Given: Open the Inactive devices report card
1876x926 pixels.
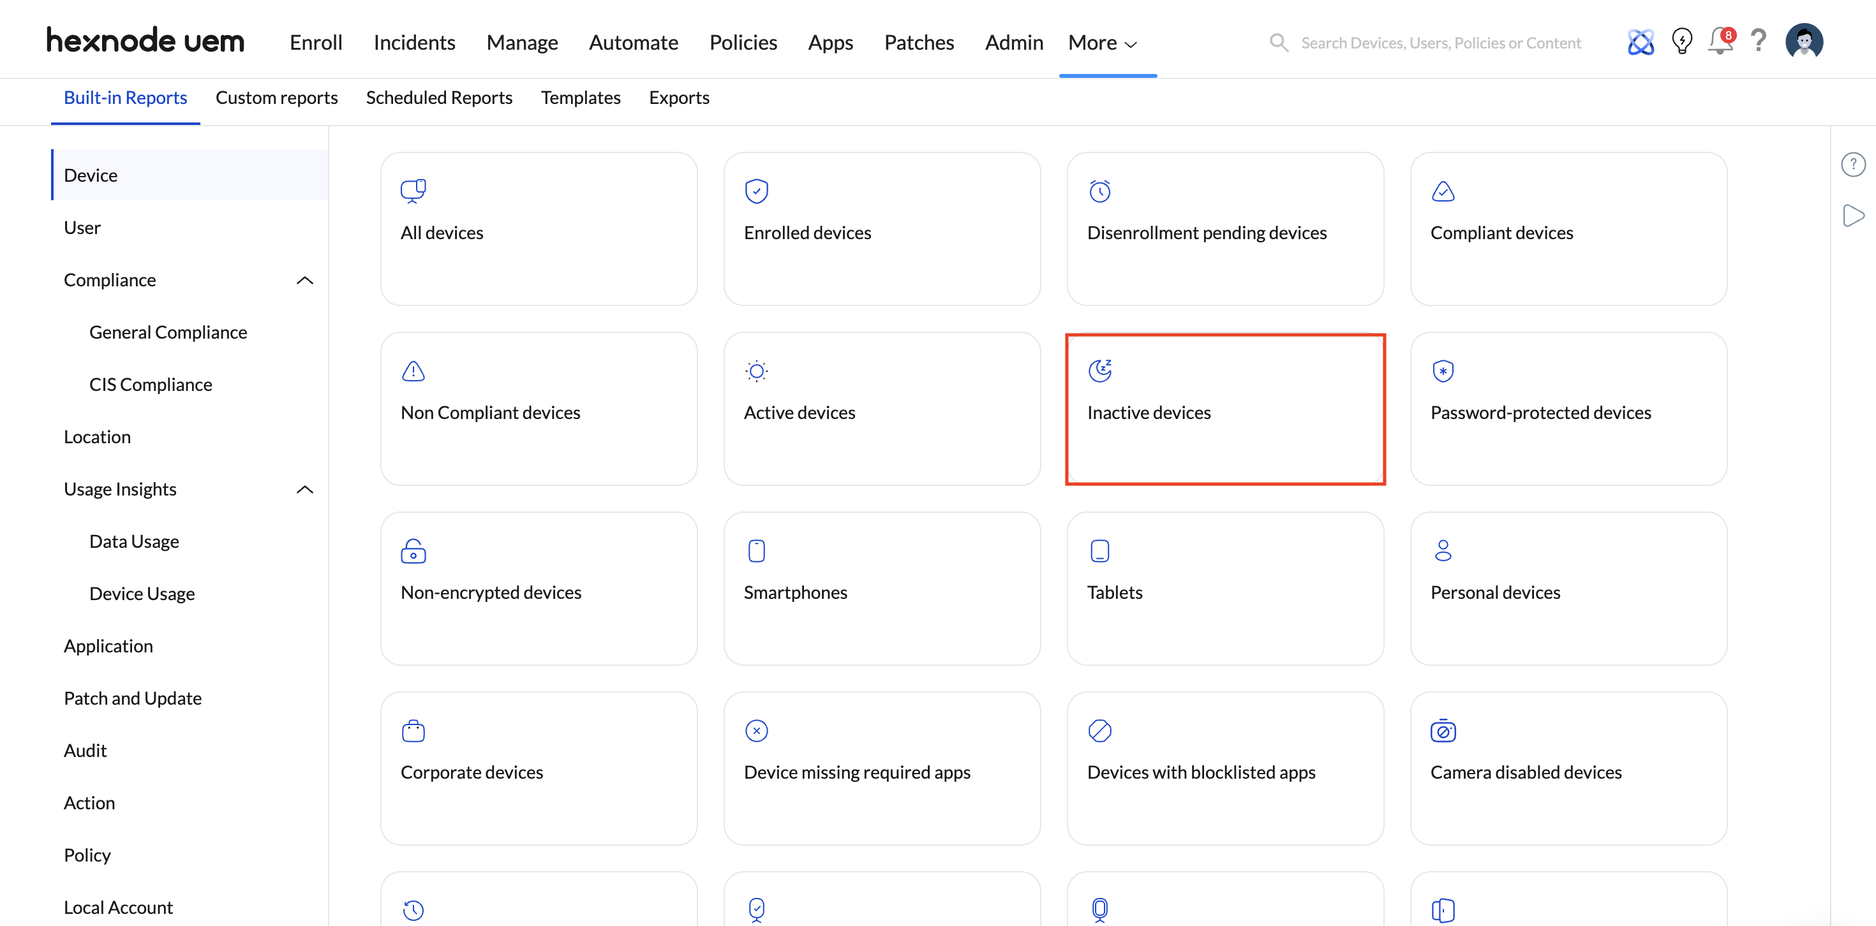Looking at the screenshot, I should (x=1225, y=409).
